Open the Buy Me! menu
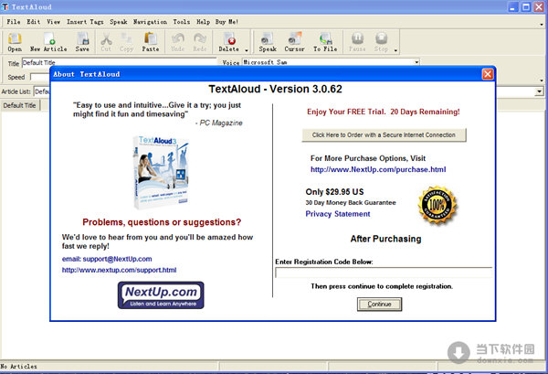This screenshot has height=374, width=548. click(x=227, y=22)
